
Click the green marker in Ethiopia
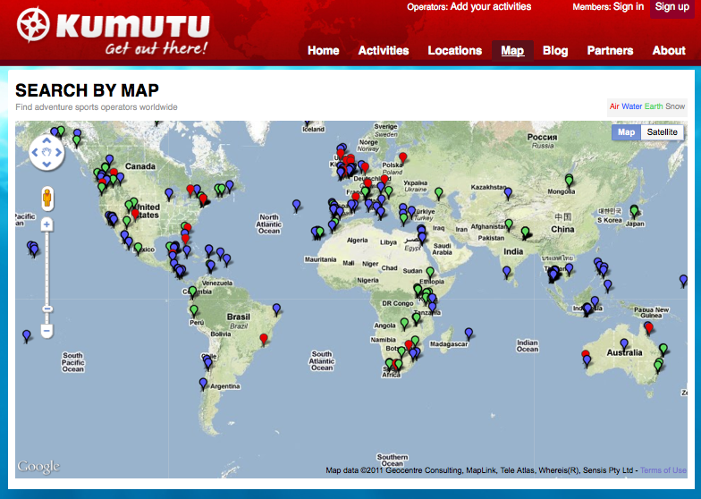pos(430,272)
